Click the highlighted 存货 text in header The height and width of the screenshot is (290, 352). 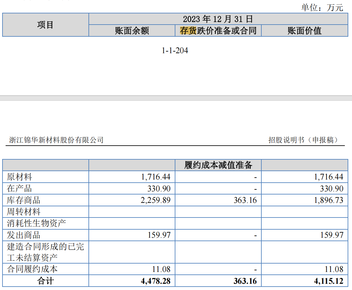click(188, 30)
